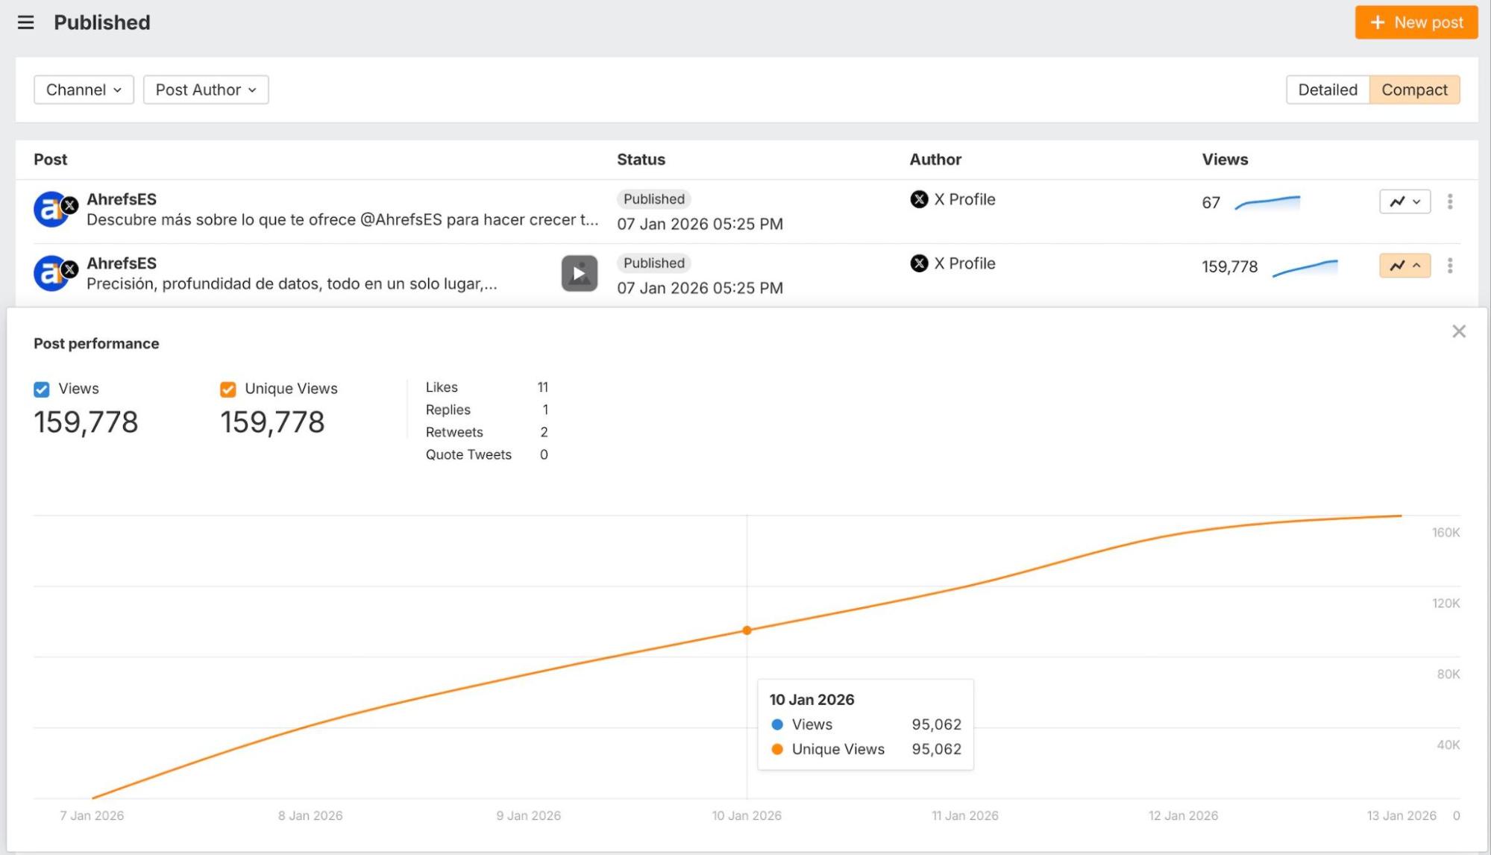Click the AhrefsES avatar of second post
This screenshot has width=1491, height=855.
coord(51,274)
